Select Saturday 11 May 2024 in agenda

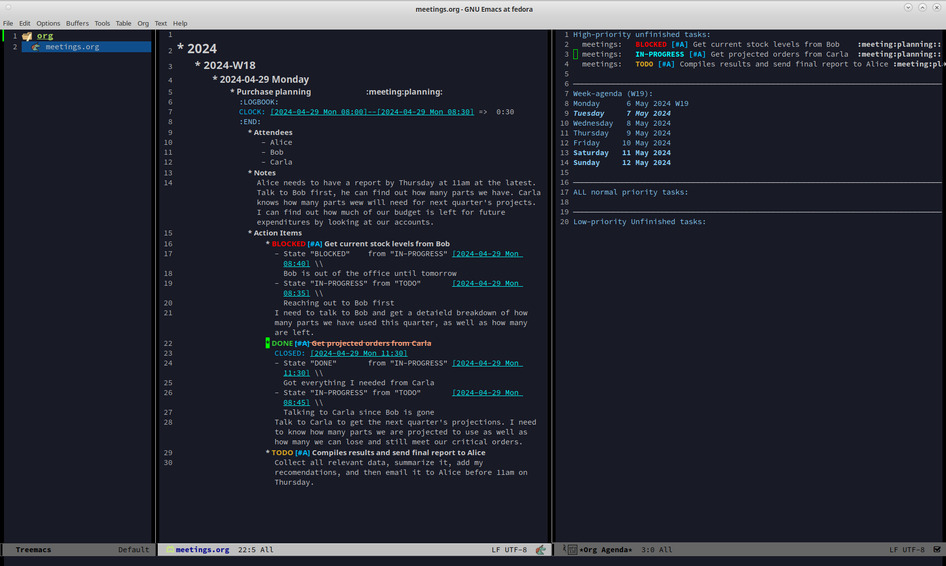coord(622,153)
